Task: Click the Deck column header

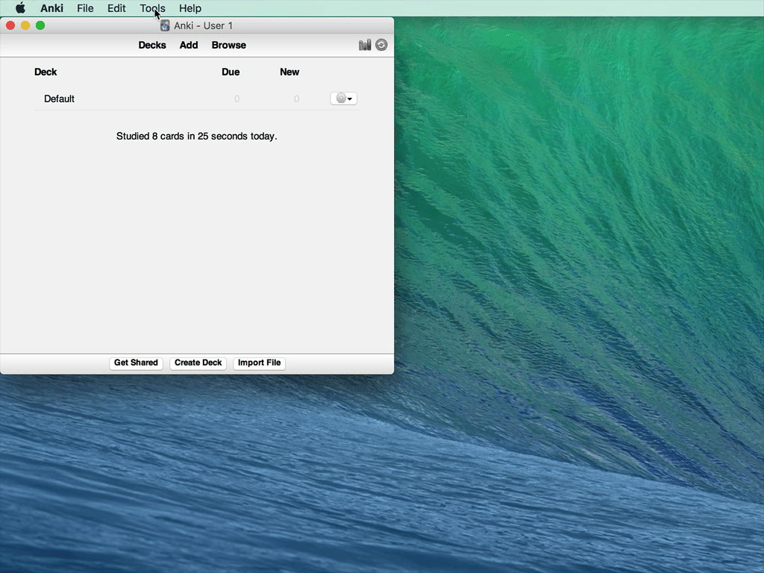Action: 46,72
